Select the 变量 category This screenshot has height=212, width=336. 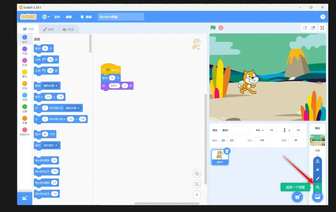click(x=25, y=120)
